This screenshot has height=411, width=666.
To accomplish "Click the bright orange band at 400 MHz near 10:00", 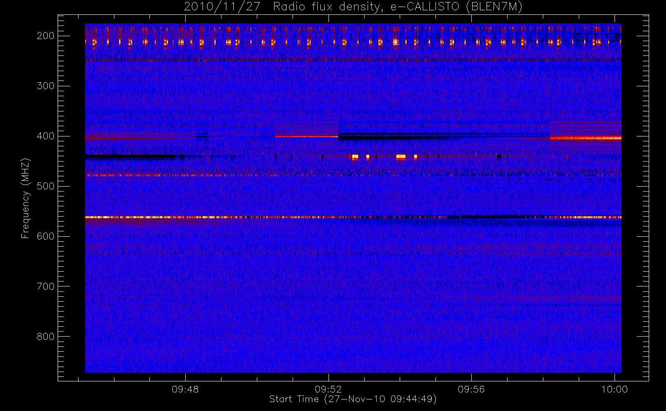I will point(586,138).
